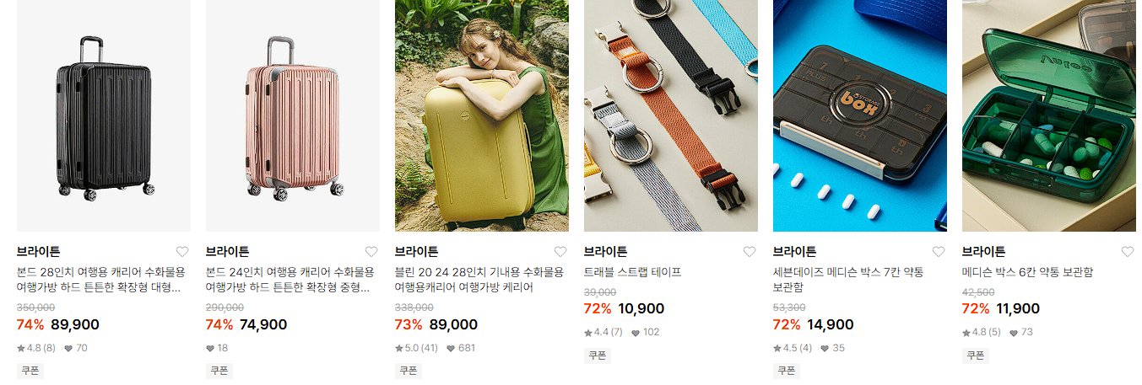
Task: Open the black suitcase product image
Action: (x=104, y=115)
